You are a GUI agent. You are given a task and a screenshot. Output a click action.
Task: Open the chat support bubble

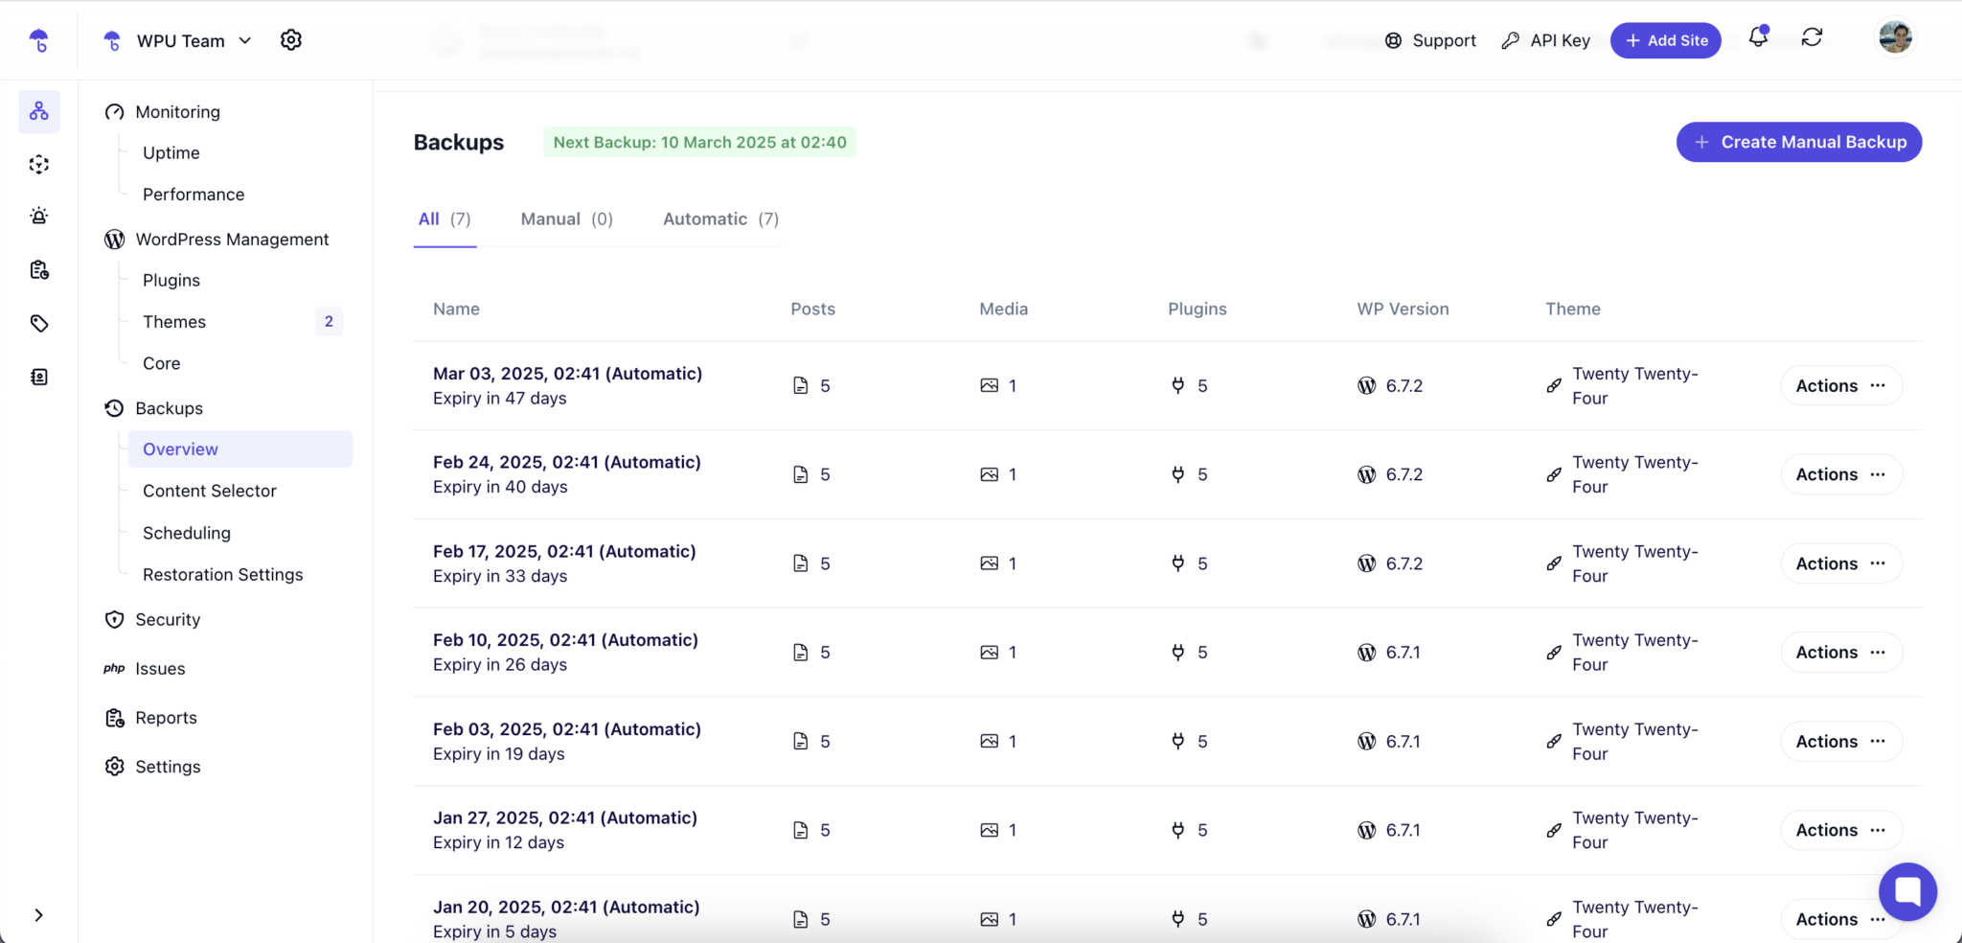1906,891
